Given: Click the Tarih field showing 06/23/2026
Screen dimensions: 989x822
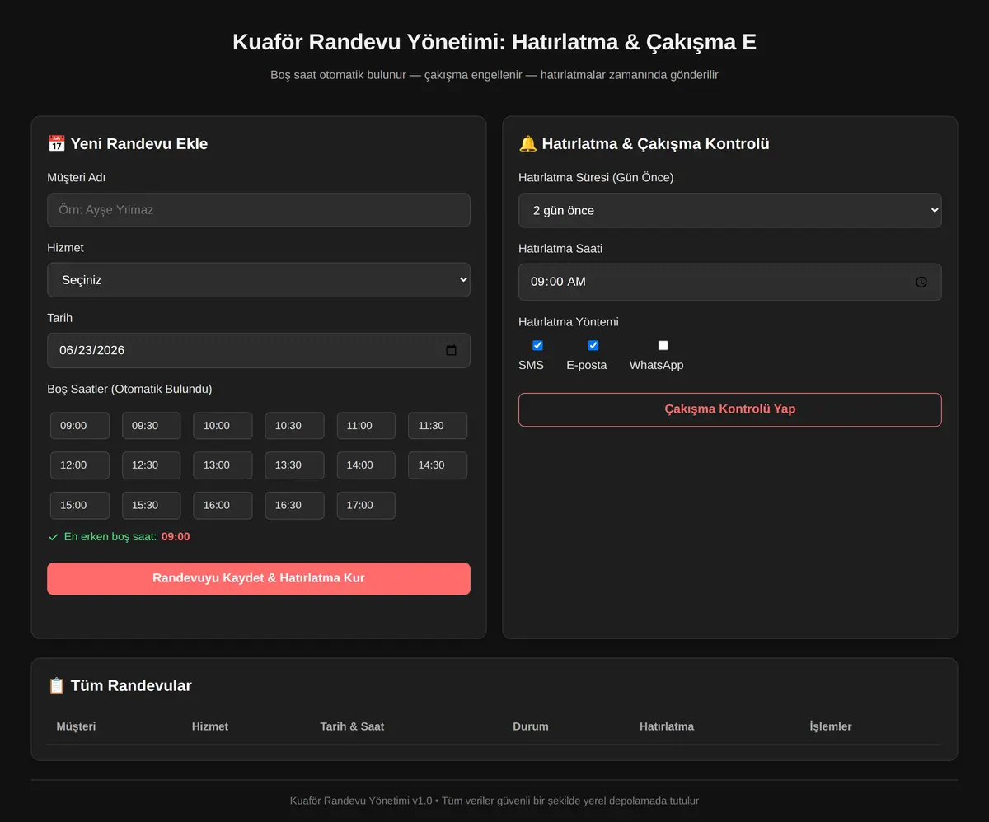Looking at the screenshot, I should tap(259, 350).
